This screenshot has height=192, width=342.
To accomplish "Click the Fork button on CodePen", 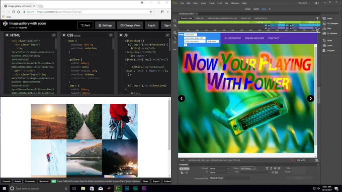I will [x=85, y=26].
